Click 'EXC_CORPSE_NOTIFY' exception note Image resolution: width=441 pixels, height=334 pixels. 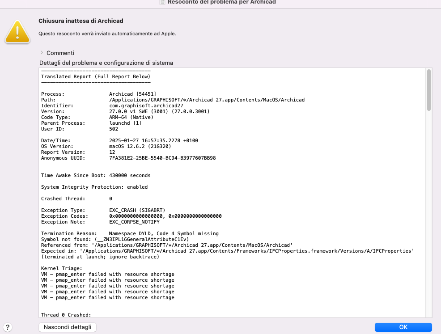(x=134, y=222)
